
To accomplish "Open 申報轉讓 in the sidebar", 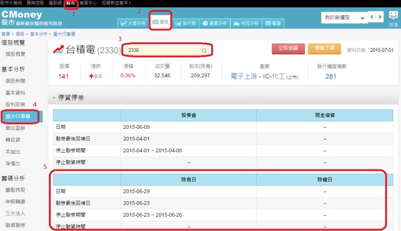I will [15, 202].
